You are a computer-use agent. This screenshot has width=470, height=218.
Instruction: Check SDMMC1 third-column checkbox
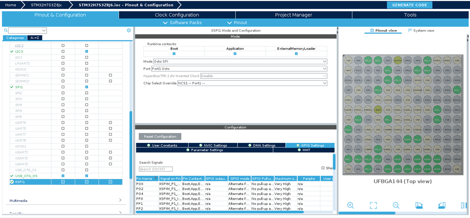pos(110,75)
